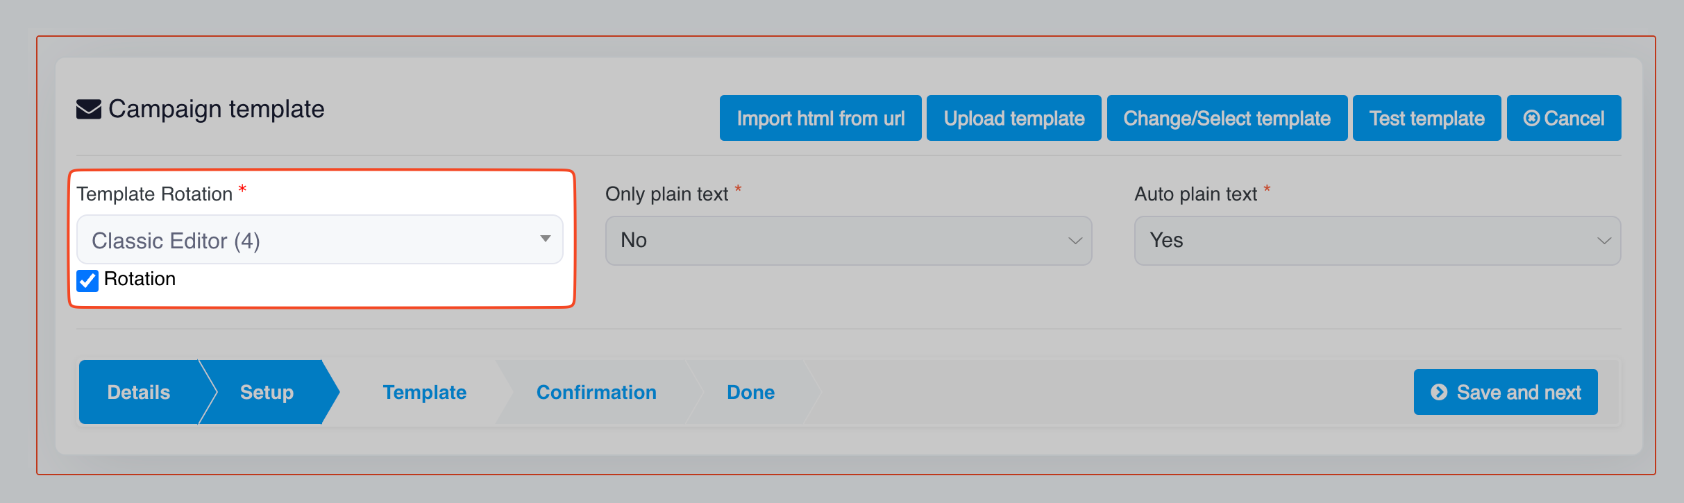Jump to the Confirmation step

(596, 392)
